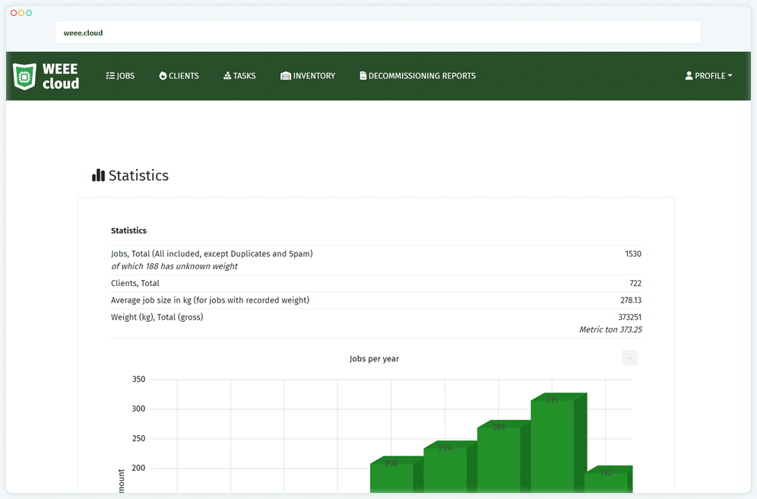Screen dimensions: 757x499
Task: Click the bar-chart icon next to Statistics heading
Action: [x=99, y=175]
